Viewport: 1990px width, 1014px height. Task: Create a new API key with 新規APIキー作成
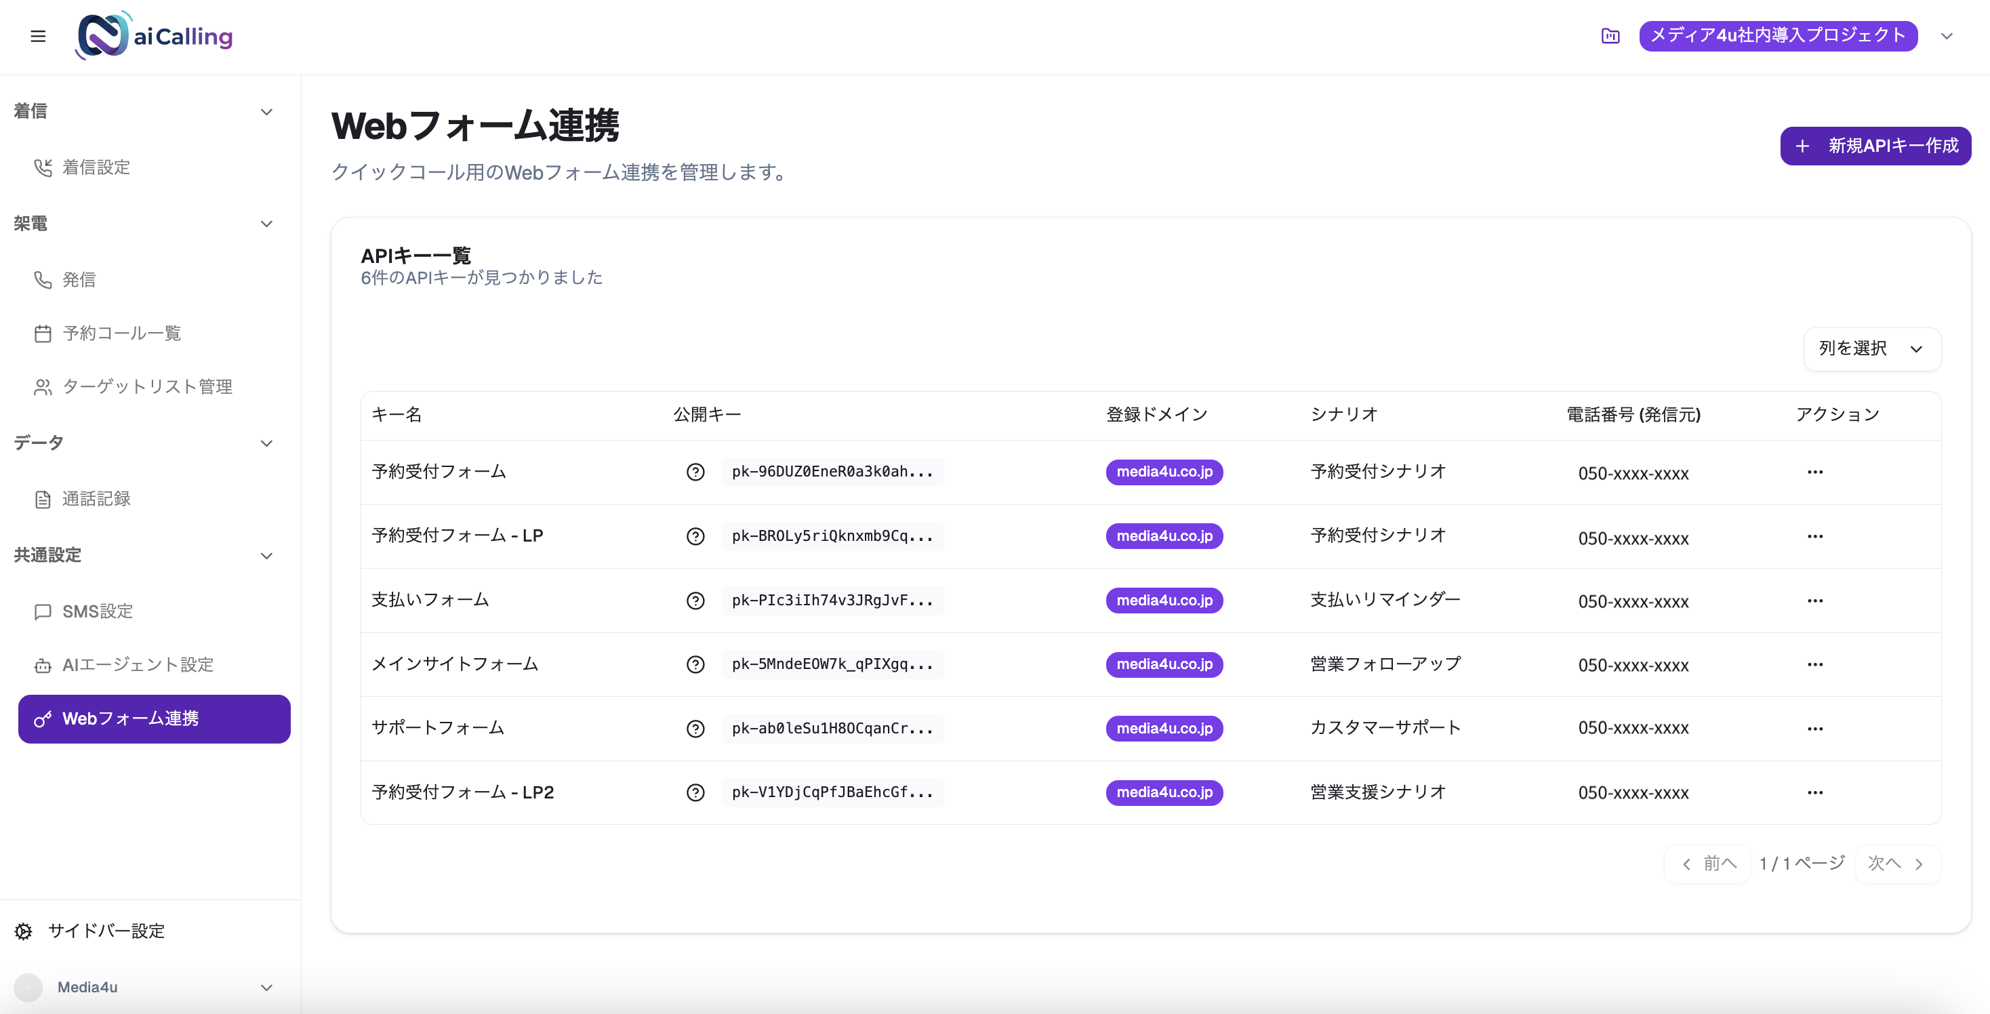(x=1875, y=146)
